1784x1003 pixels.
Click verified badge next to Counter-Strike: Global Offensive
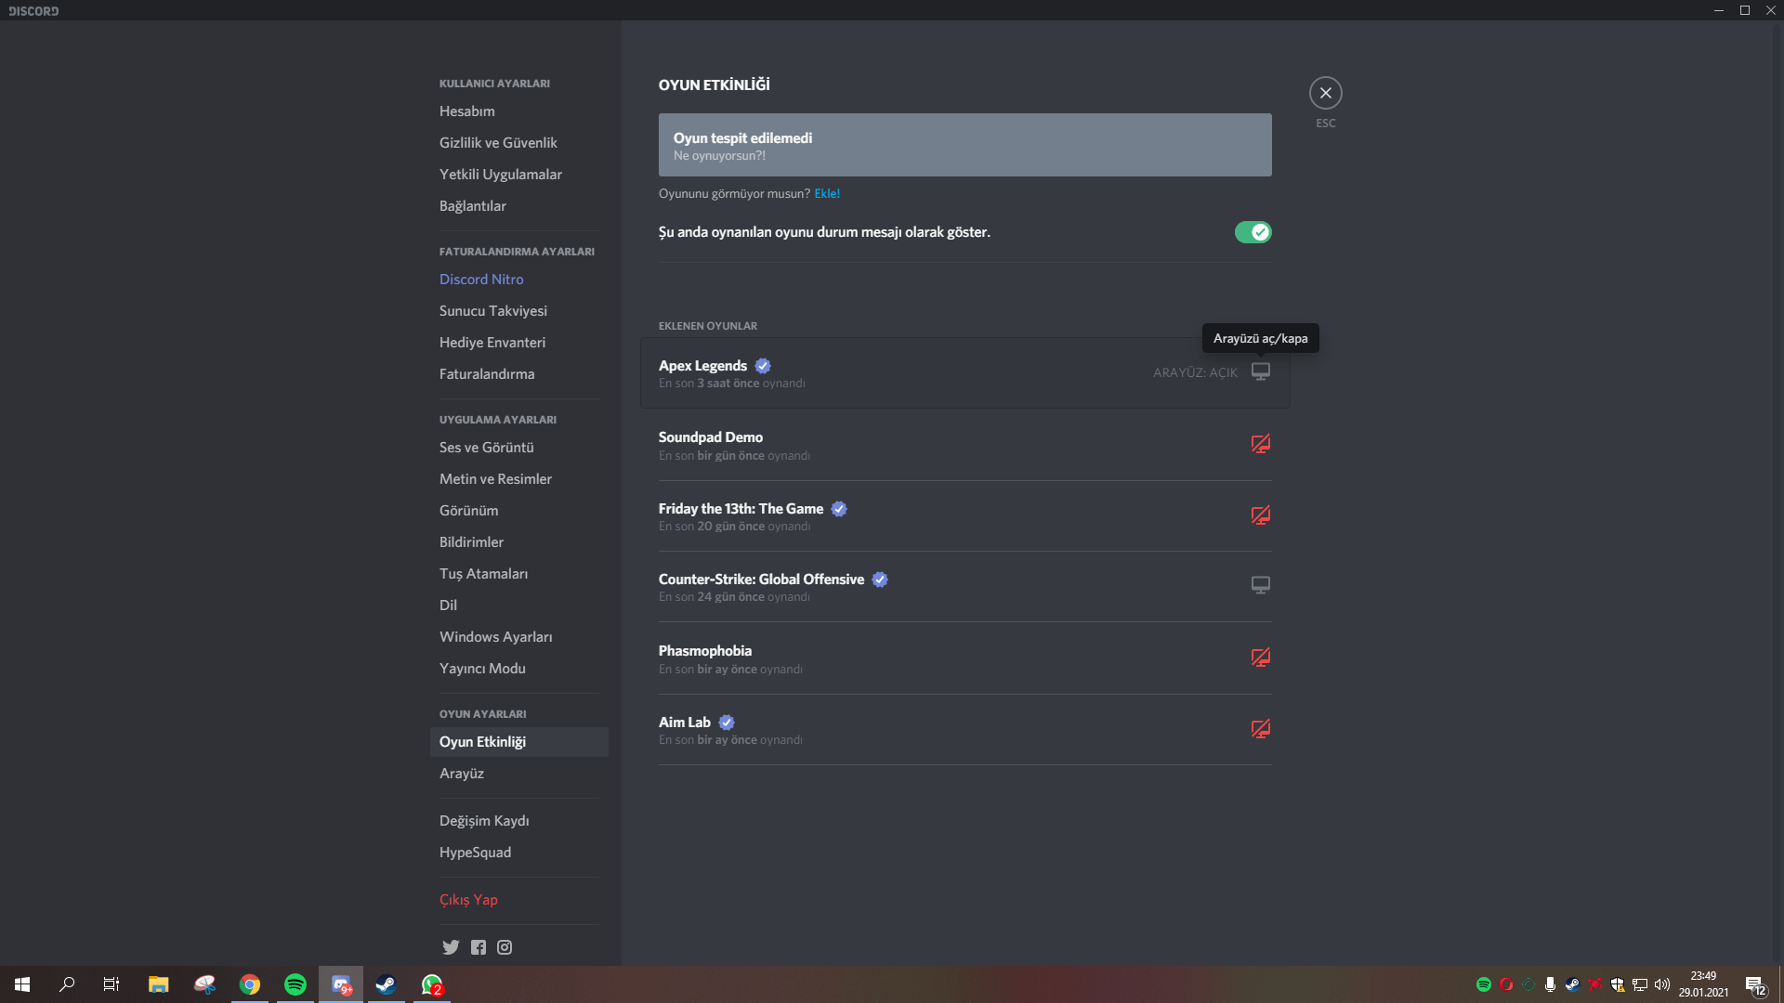pyautogui.click(x=880, y=580)
